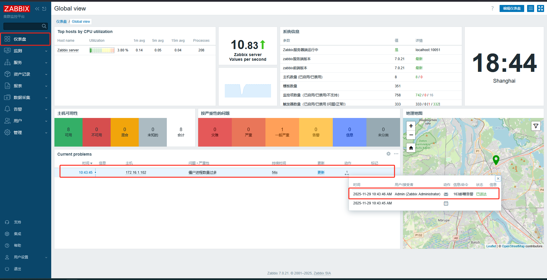This screenshot has height=280, width=547.
Task: Expand the 服务 services menu
Action: (25, 62)
